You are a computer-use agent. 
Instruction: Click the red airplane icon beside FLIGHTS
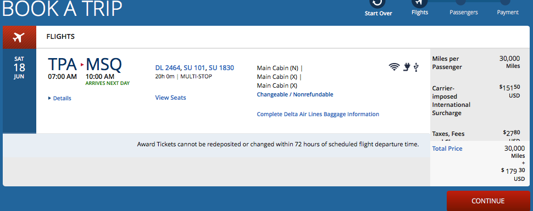(x=19, y=37)
